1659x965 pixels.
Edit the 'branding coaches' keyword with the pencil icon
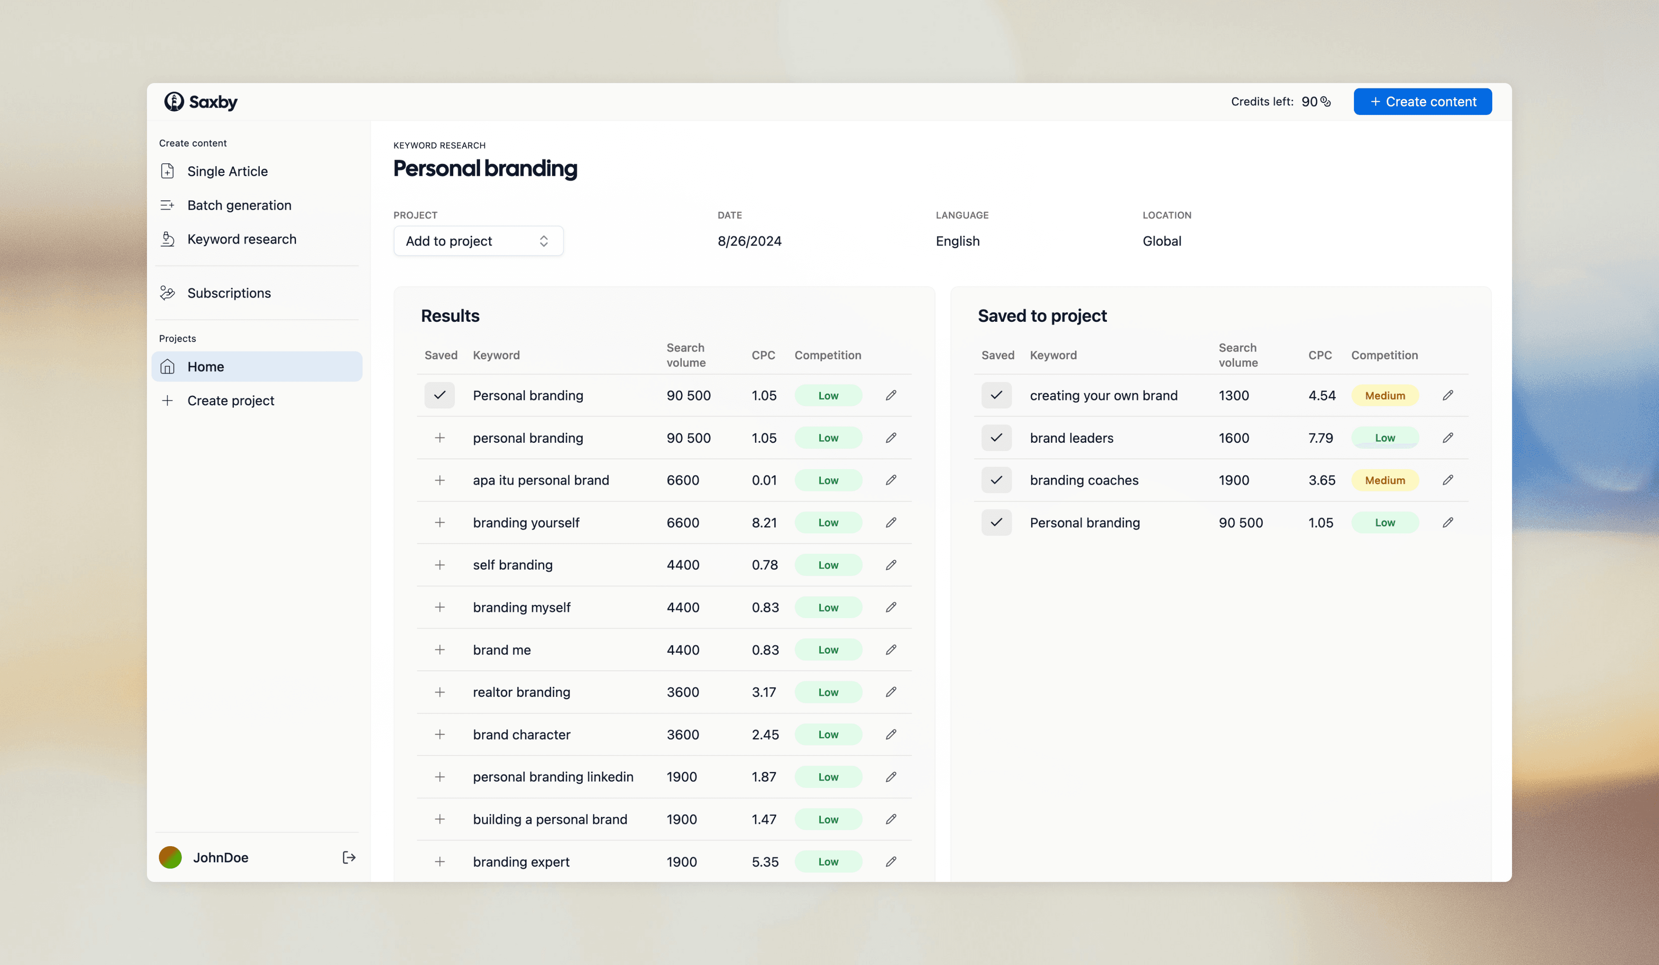click(x=1448, y=480)
